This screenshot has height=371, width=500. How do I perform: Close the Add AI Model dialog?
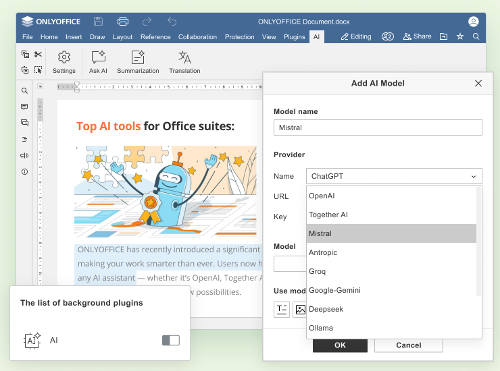pyautogui.click(x=478, y=84)
